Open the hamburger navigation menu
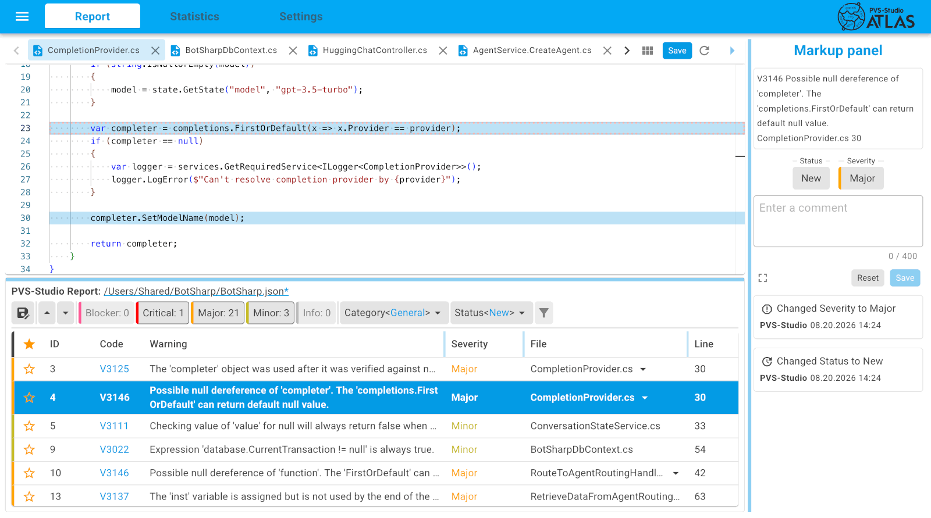The width and height of the screenshot is (931, 518). coord(22,16)
